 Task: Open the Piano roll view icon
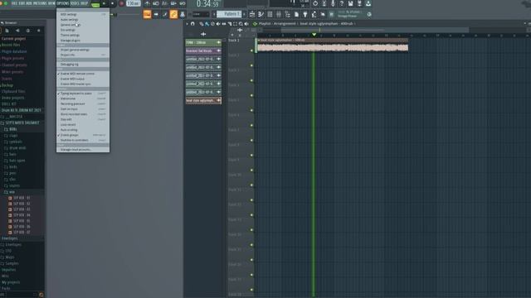coord(261,14)
